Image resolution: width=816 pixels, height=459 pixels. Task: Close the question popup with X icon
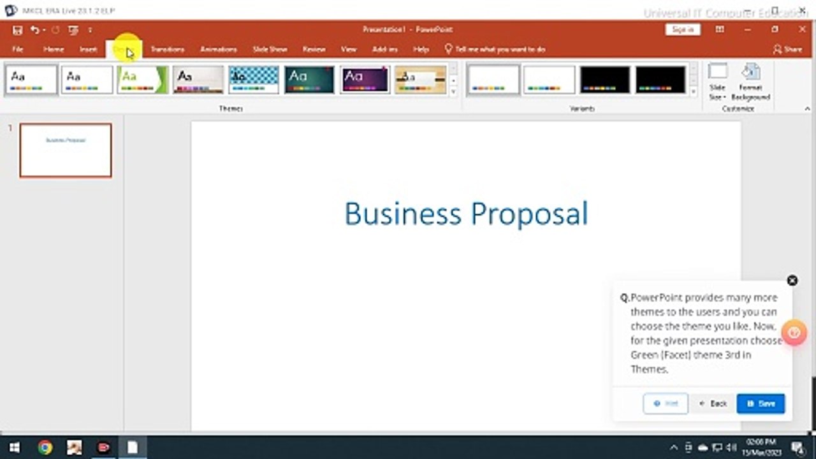tap(792, 280)
